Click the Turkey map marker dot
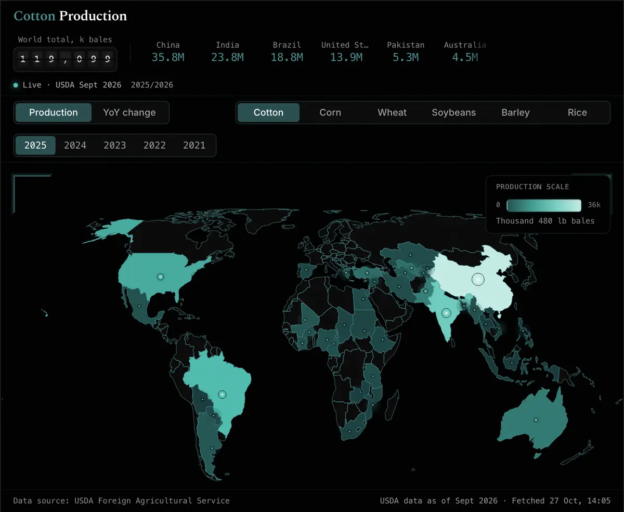624x512 pixels. click(367, 272)
